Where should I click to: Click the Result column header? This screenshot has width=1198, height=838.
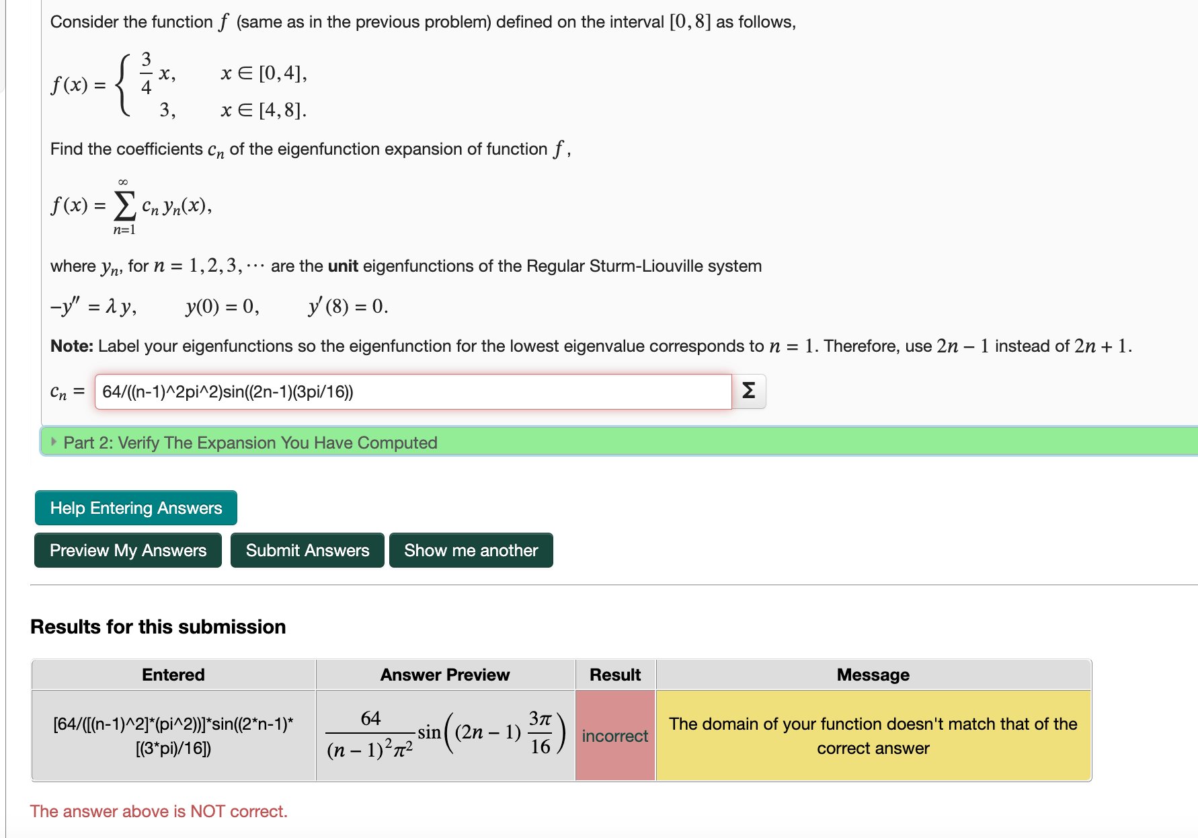point(614,675)
